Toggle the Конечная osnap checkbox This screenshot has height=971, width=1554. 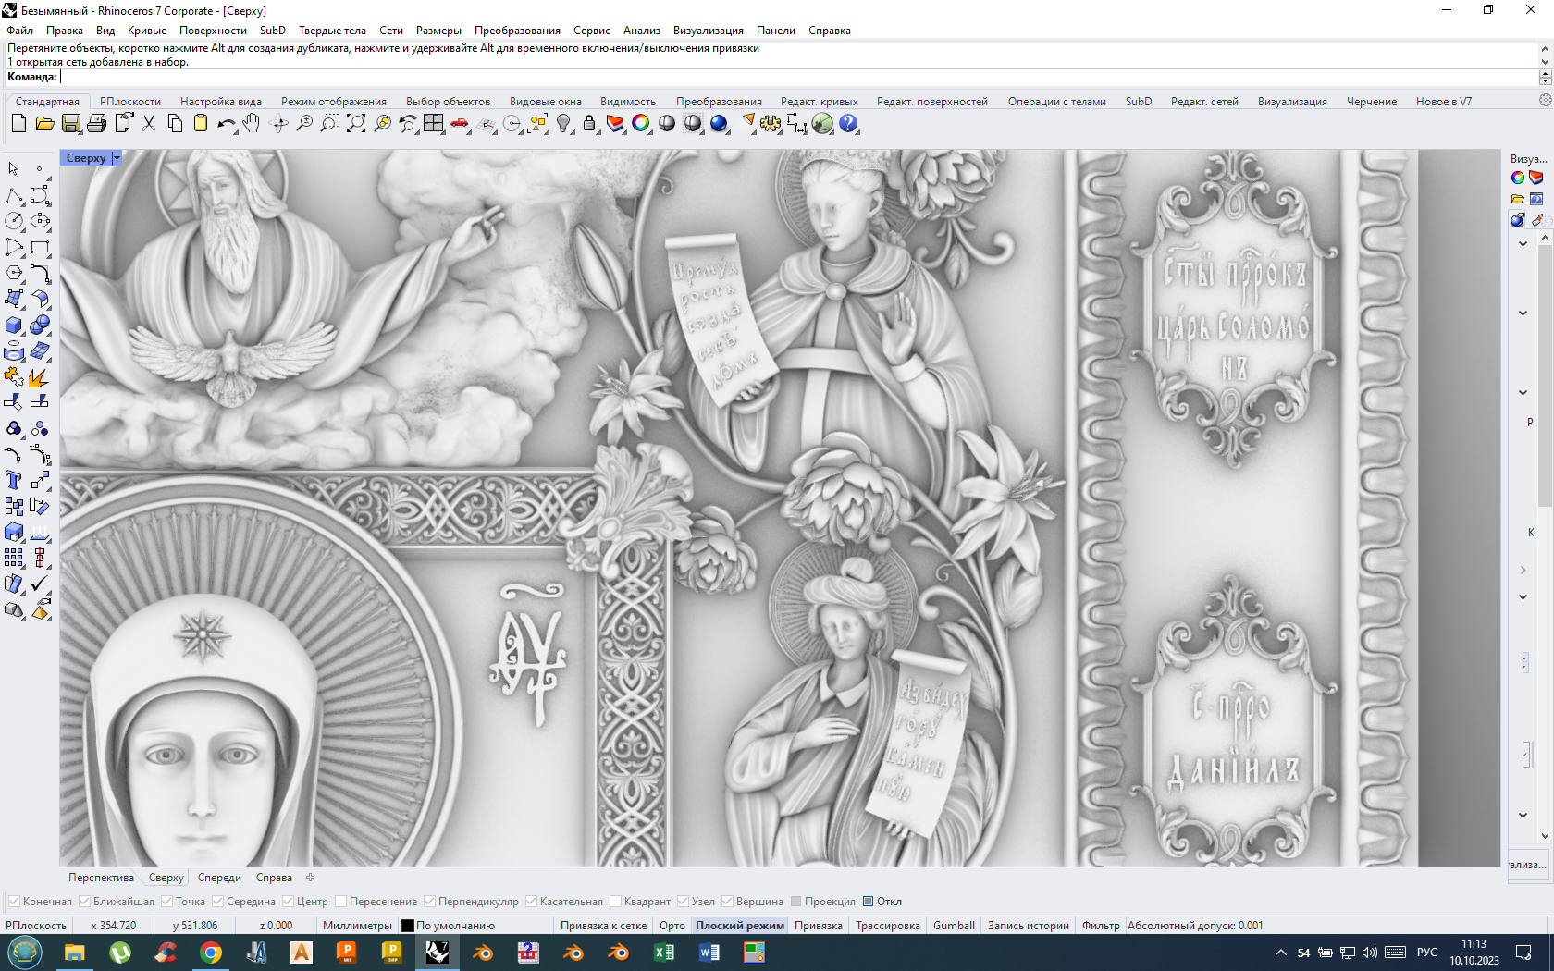(x=14, y=902)
